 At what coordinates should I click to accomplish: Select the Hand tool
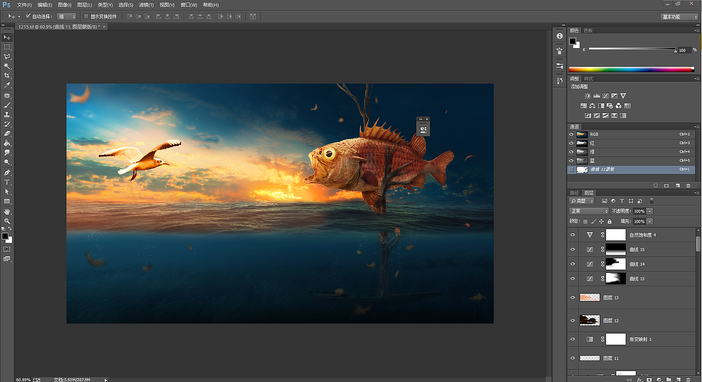(x=7, y=211)
